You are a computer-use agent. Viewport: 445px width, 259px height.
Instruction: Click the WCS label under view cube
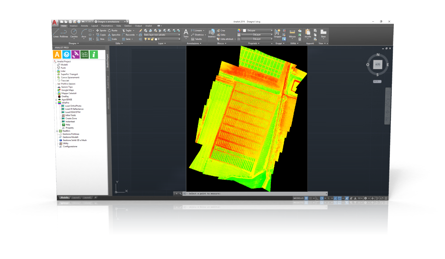[x=377, y=81]
